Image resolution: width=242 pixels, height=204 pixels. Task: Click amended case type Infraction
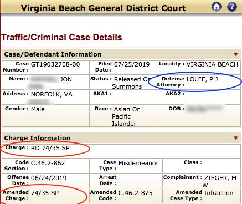click(219, 193)
